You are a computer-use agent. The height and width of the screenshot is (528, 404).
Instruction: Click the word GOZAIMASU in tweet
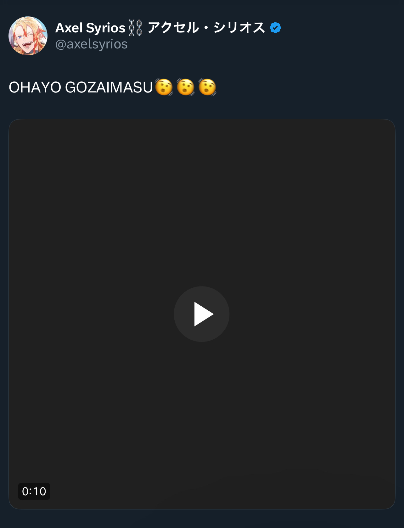click(109, 87)
